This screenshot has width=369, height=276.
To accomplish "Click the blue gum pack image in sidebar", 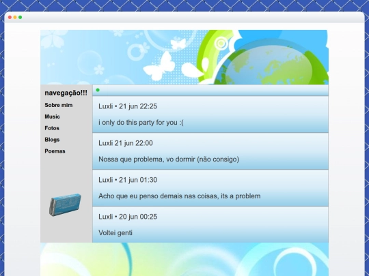I will pos(65,204).
